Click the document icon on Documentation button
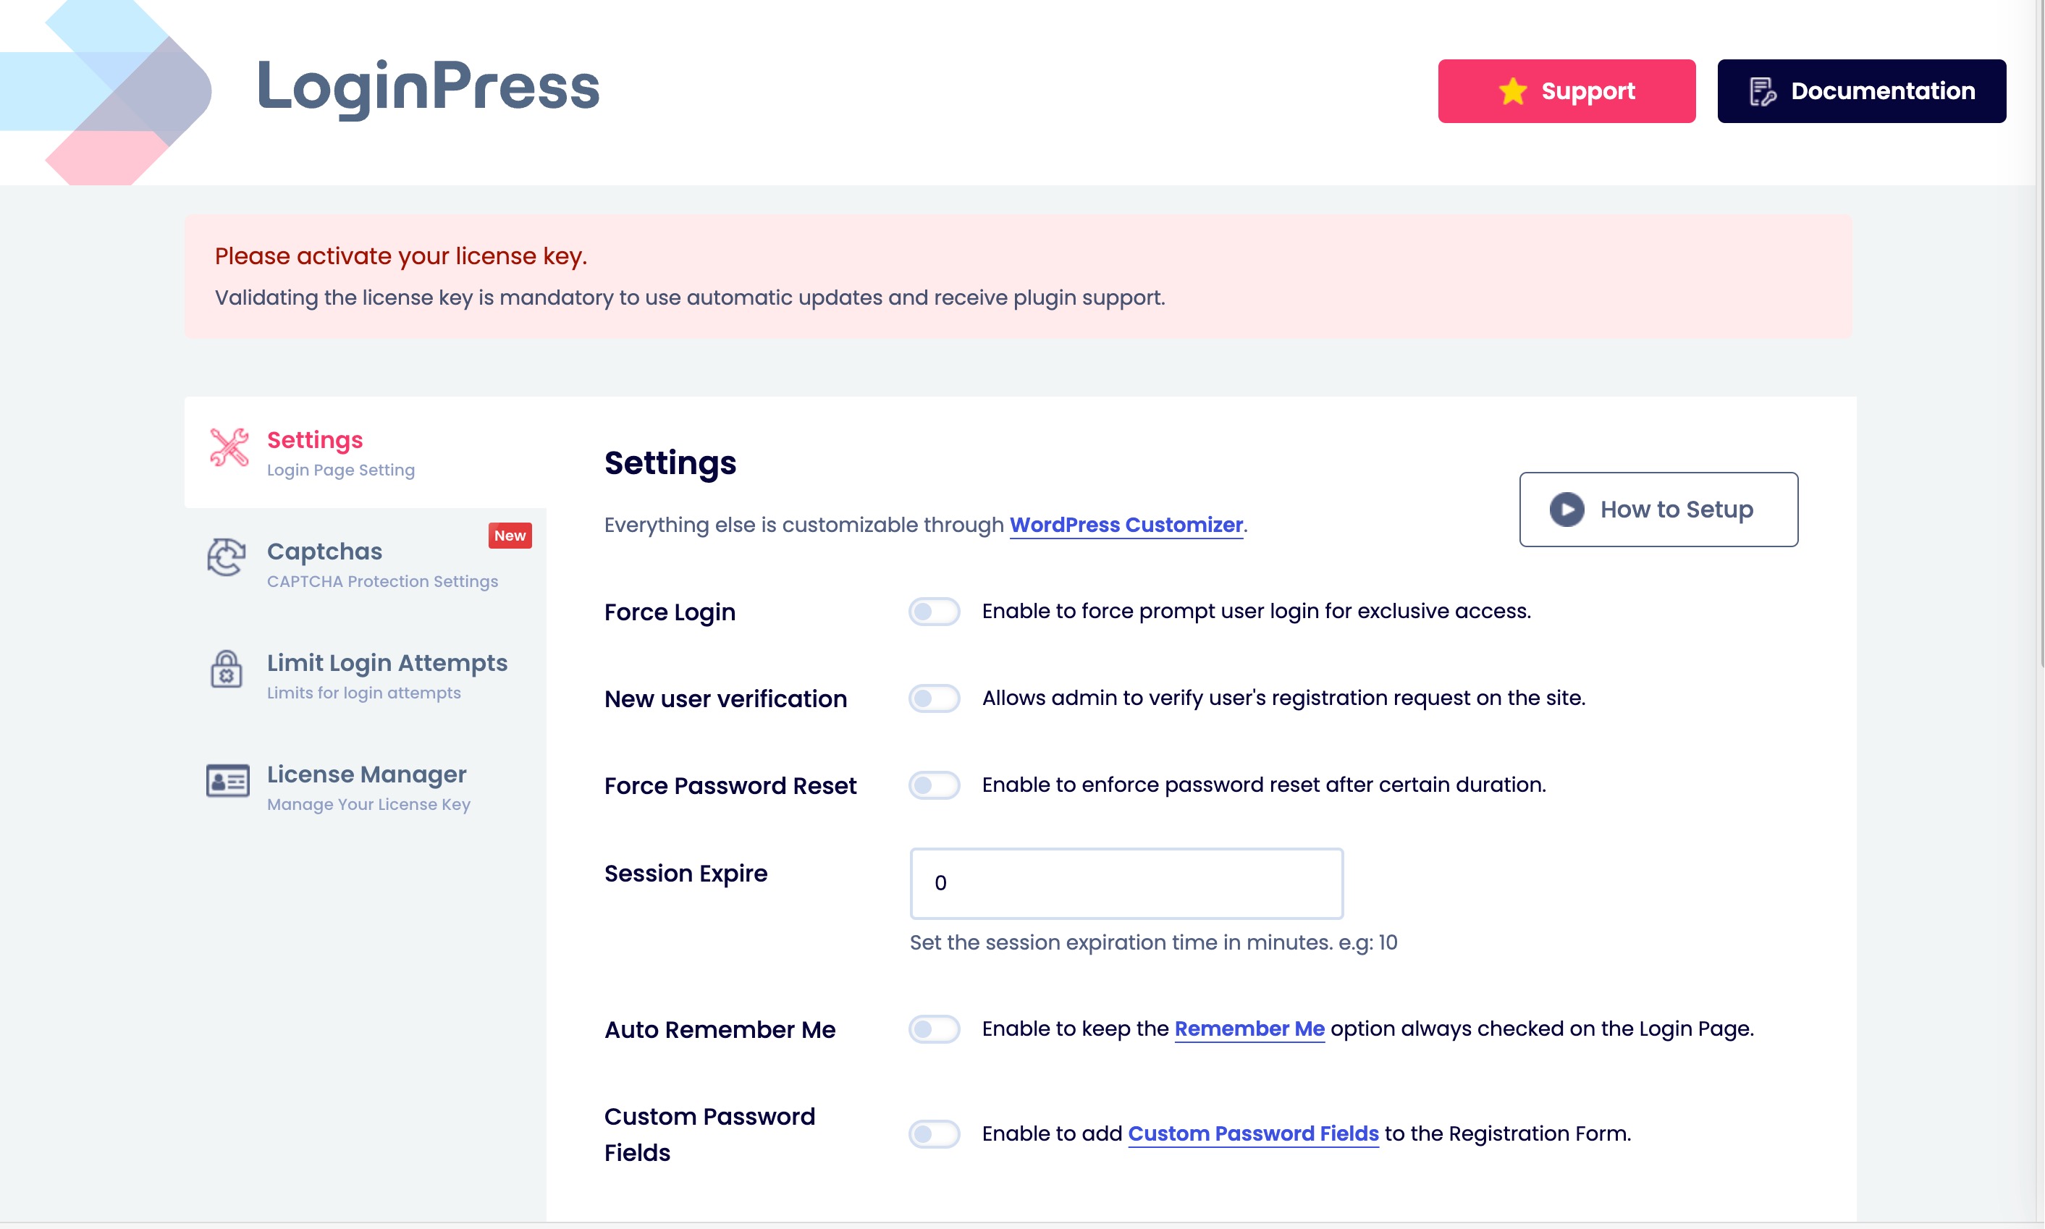The image size is (2045, 1229). 1763,91
